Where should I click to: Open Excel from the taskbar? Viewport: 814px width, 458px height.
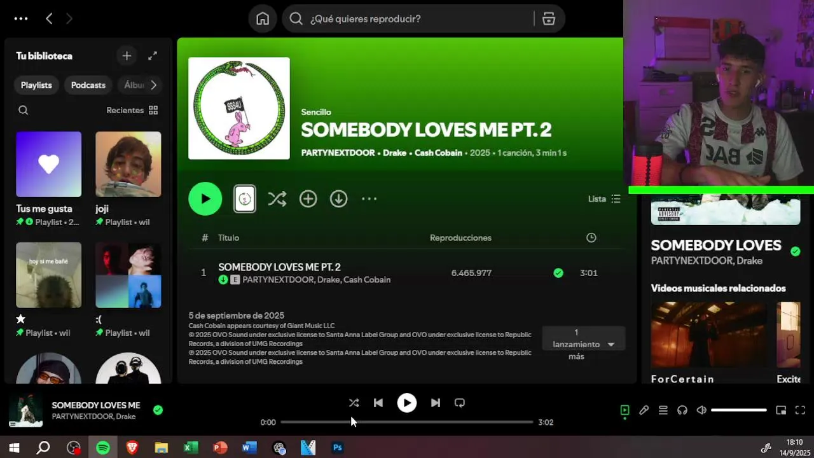(x=191, y=448)
